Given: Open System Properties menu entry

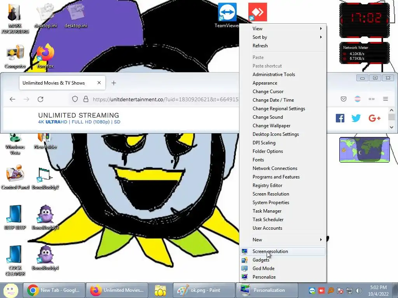Looking at the screenshot, I should tap(283, 203).
